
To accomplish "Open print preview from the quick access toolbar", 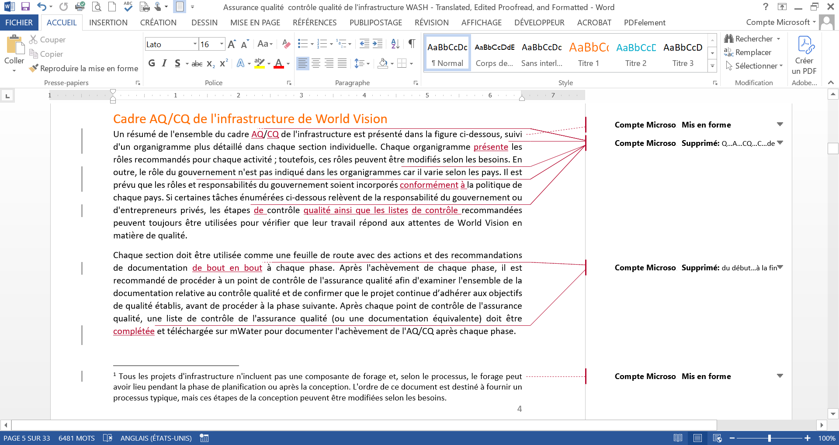I will tap(97, 7).
